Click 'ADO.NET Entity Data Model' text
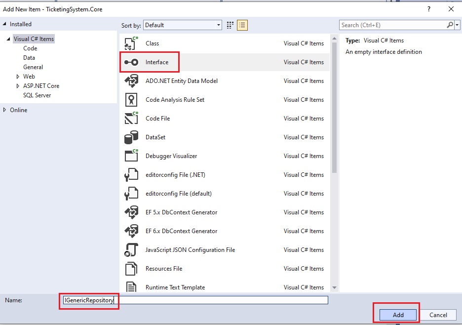The width and height of the screenshot is (462, 325). [182, 81]
